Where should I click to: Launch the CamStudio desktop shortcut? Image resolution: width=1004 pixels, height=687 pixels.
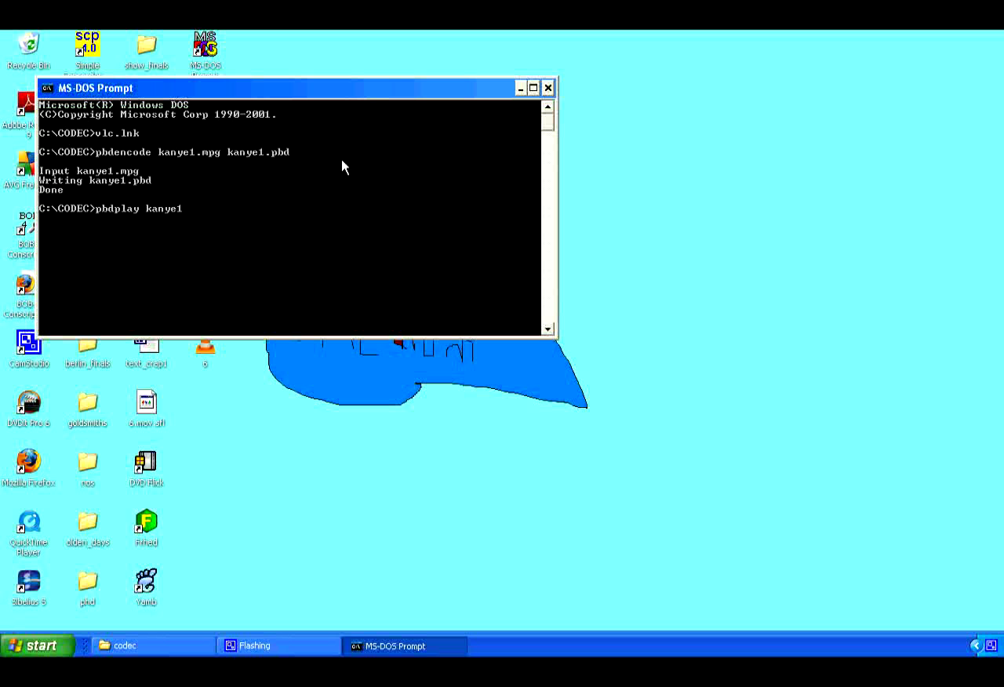29,350
